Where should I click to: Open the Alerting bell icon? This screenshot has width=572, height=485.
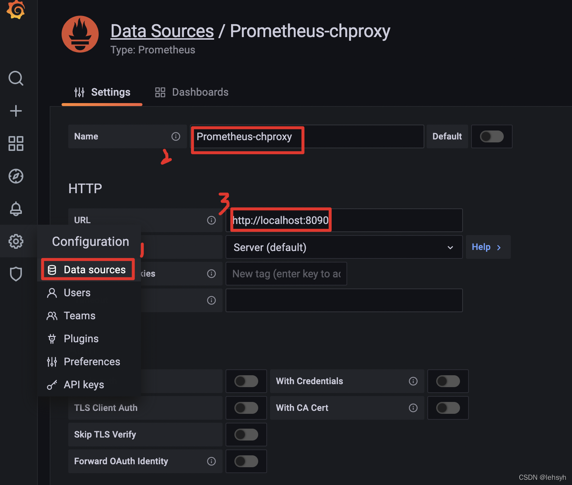pos(16,209)
